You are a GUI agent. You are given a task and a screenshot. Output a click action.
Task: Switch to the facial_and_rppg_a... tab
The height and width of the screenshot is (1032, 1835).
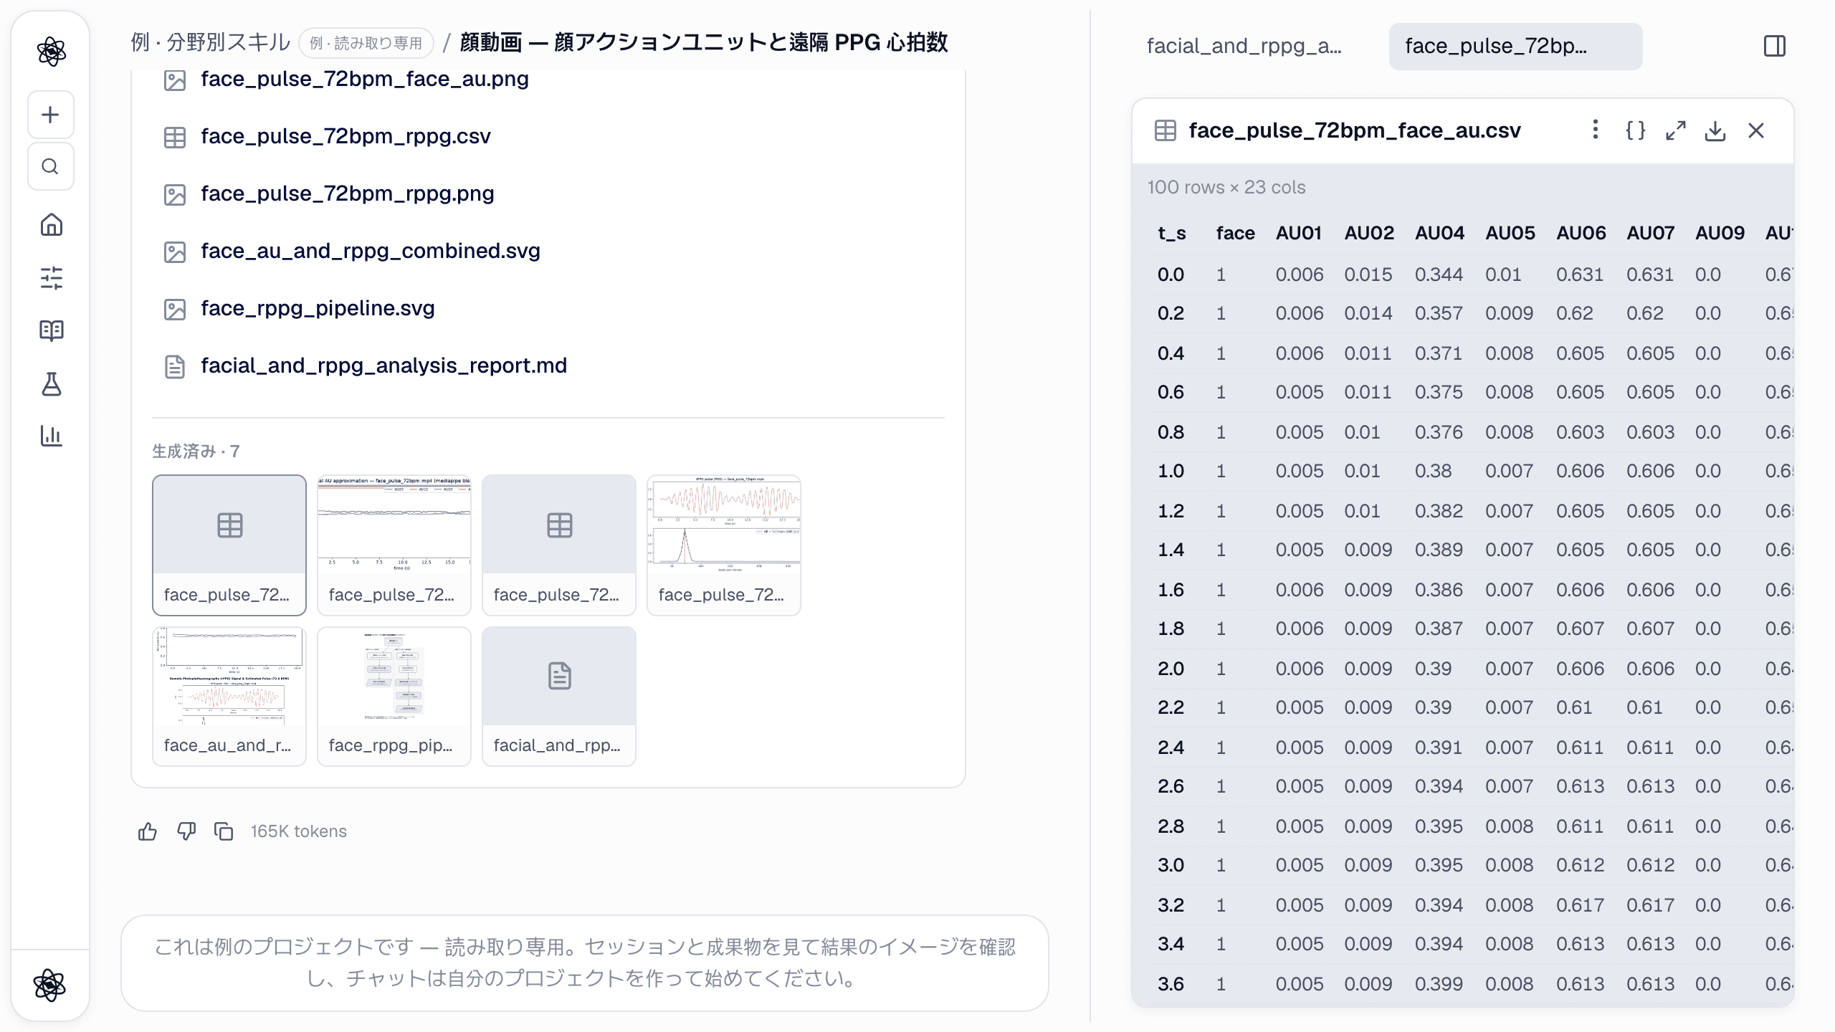pos(1244,47)
